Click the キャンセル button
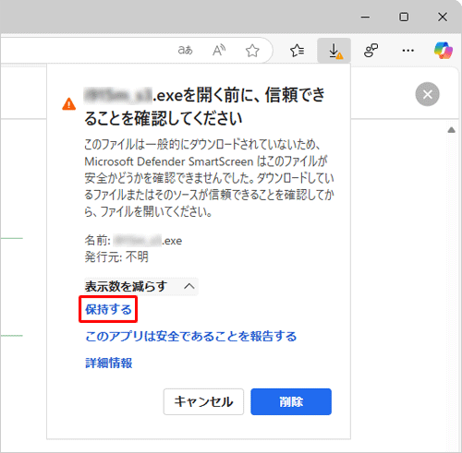The width and height of the screenshot is (462, 453). (203, 401)
